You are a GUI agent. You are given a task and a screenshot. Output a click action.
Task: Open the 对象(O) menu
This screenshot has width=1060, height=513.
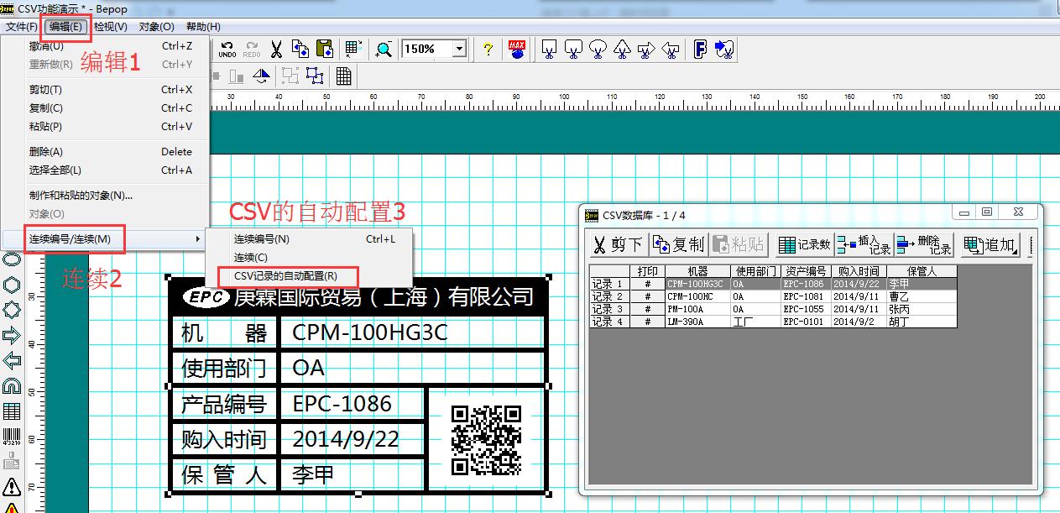pos(156,27)
